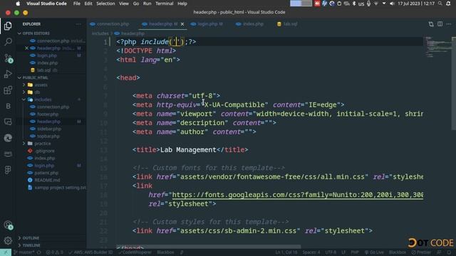
Task: Click header.php in the breadcrumb path
Action: click(133, 33)
